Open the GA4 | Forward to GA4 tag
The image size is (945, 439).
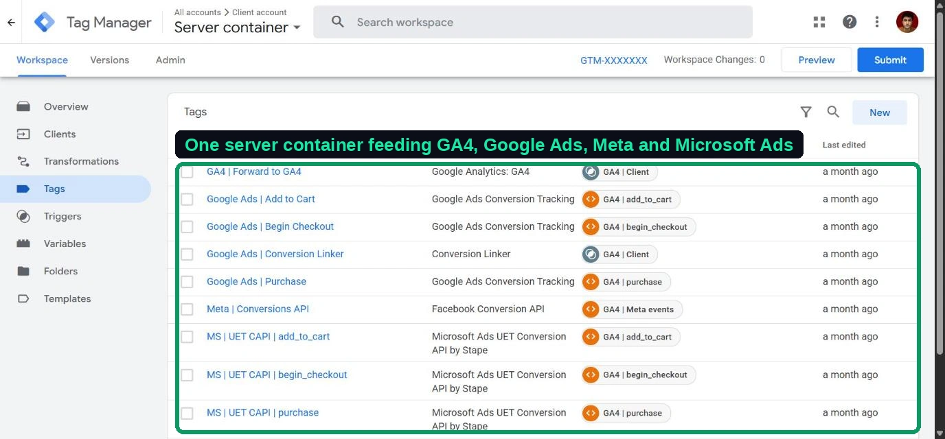(x=254, y=171)
